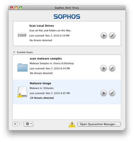Click 'Malware in /Volumes' path text
Screen dimensions: 134x142
pos(42,88)
